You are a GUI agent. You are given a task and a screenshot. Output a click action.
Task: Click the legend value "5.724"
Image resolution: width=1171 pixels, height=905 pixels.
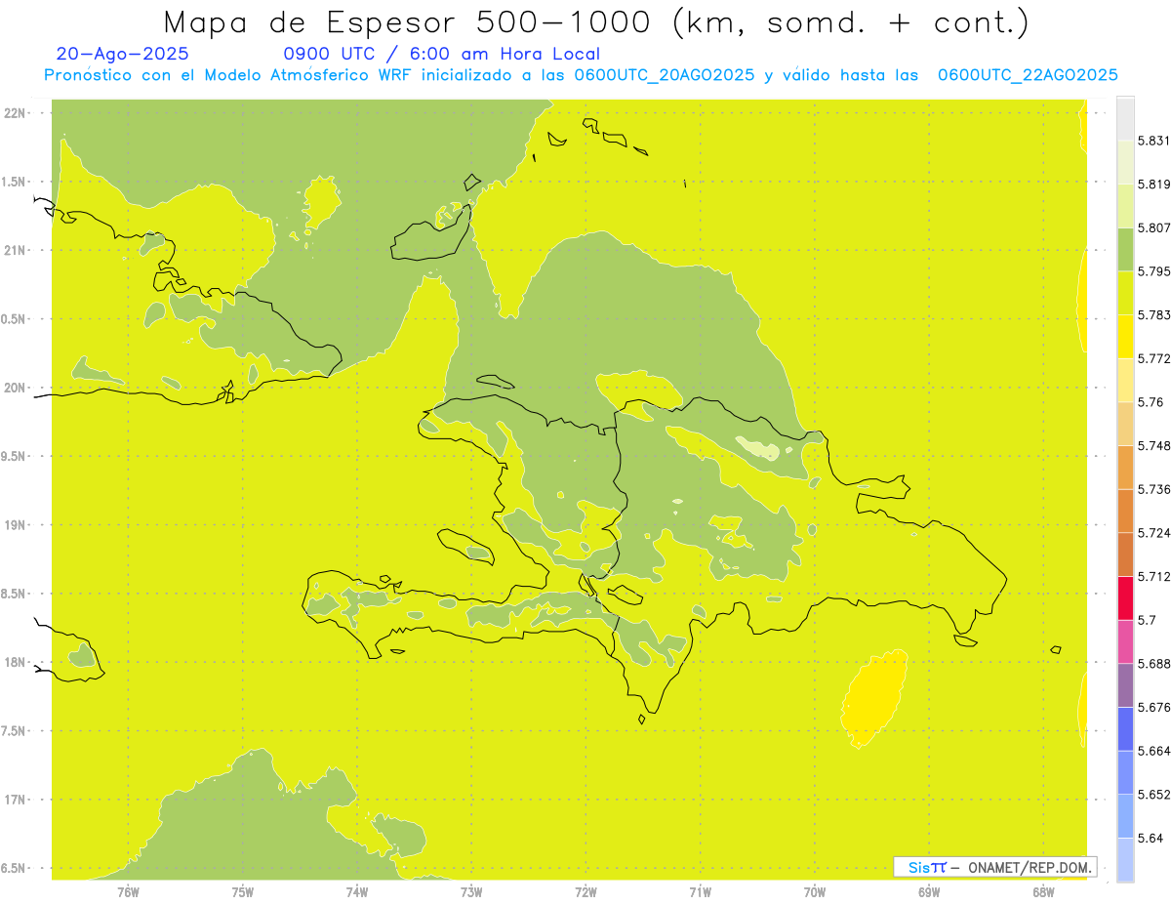pyautogui.click(x=1153, y=532)
